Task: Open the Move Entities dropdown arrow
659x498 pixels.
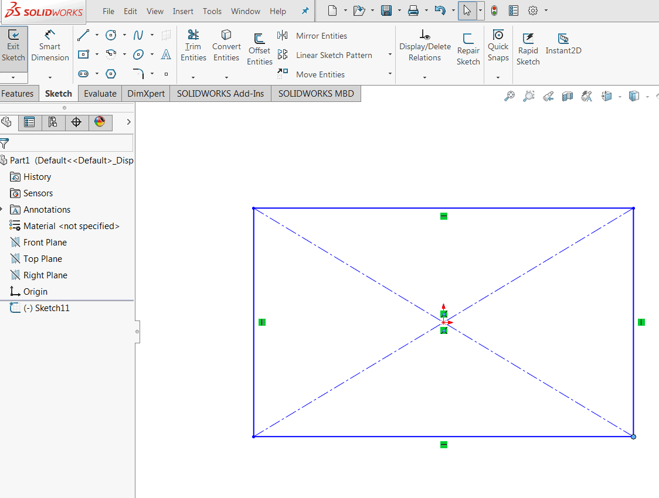Action: pos(390,73)
